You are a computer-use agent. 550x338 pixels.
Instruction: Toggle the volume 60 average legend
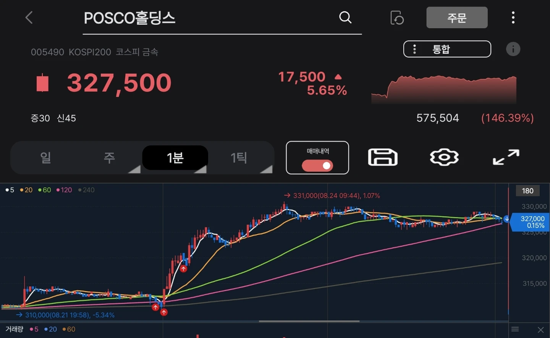[69, 329]
